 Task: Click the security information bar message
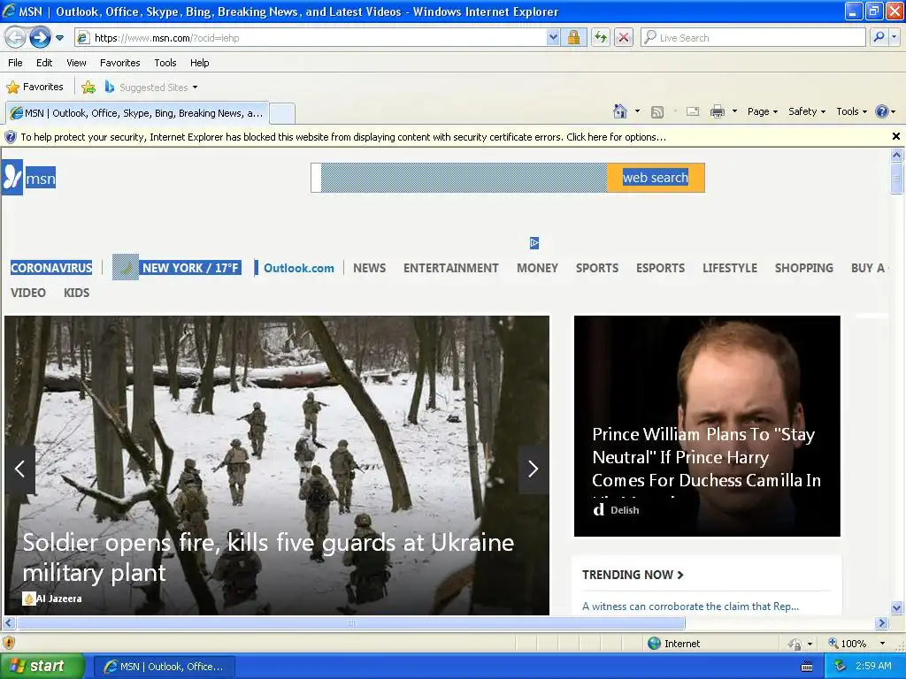[343, 137]
